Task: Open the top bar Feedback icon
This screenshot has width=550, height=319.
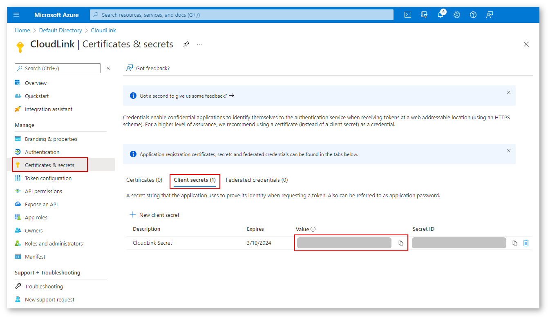Action: (490, 15)
